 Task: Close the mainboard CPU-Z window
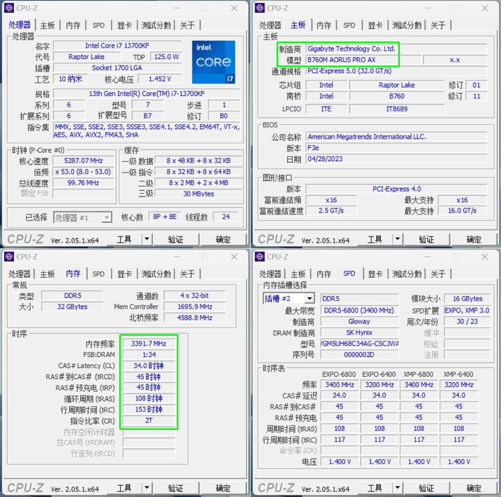(484, 8)
